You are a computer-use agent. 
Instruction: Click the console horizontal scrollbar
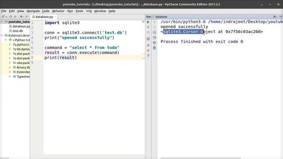pos(201,158)
